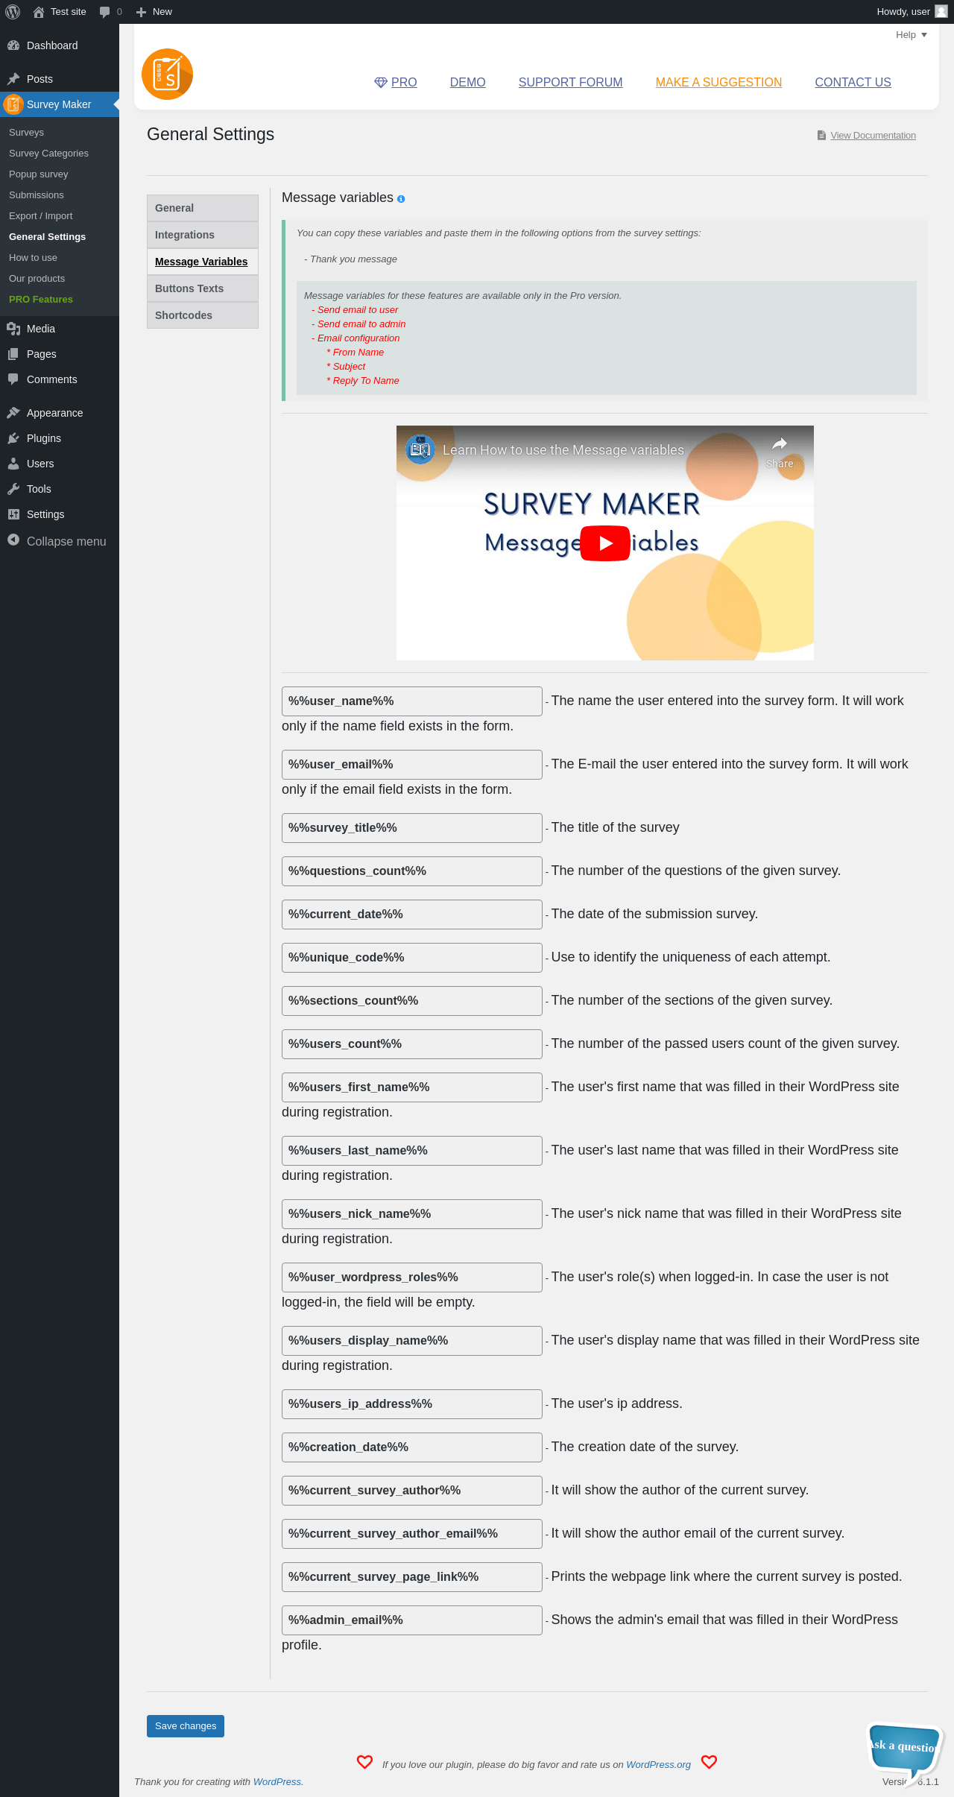Click the user avatar next to Howdy
The width and height of the screenshot is (954, 1797).
point(941,12)
